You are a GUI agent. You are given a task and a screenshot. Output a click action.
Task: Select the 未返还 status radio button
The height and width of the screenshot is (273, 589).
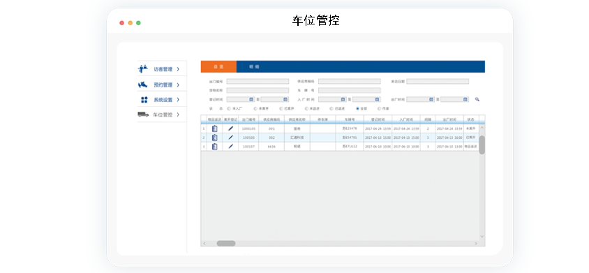click(306, 108)
